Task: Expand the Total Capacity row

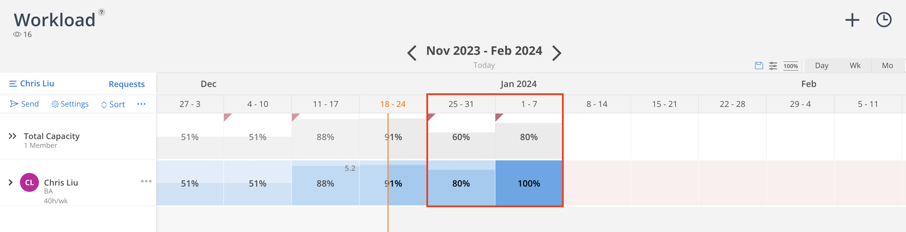Action: click(x=12, y=136)
